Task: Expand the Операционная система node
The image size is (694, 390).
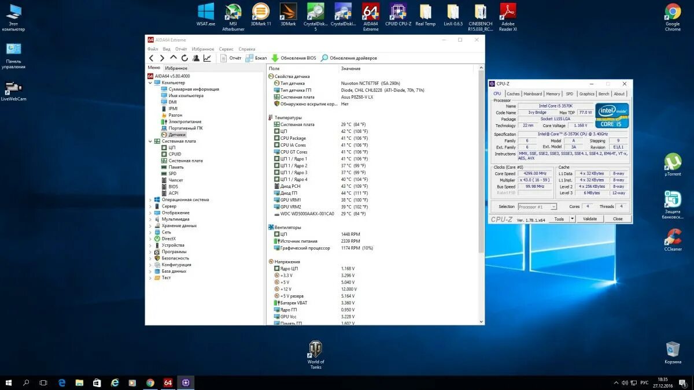Action: tap(150, 200)
